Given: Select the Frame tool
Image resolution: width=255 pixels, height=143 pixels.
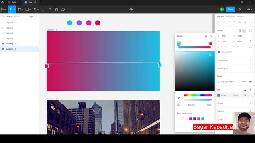Looking at the screenshot, I should (20, 10).
